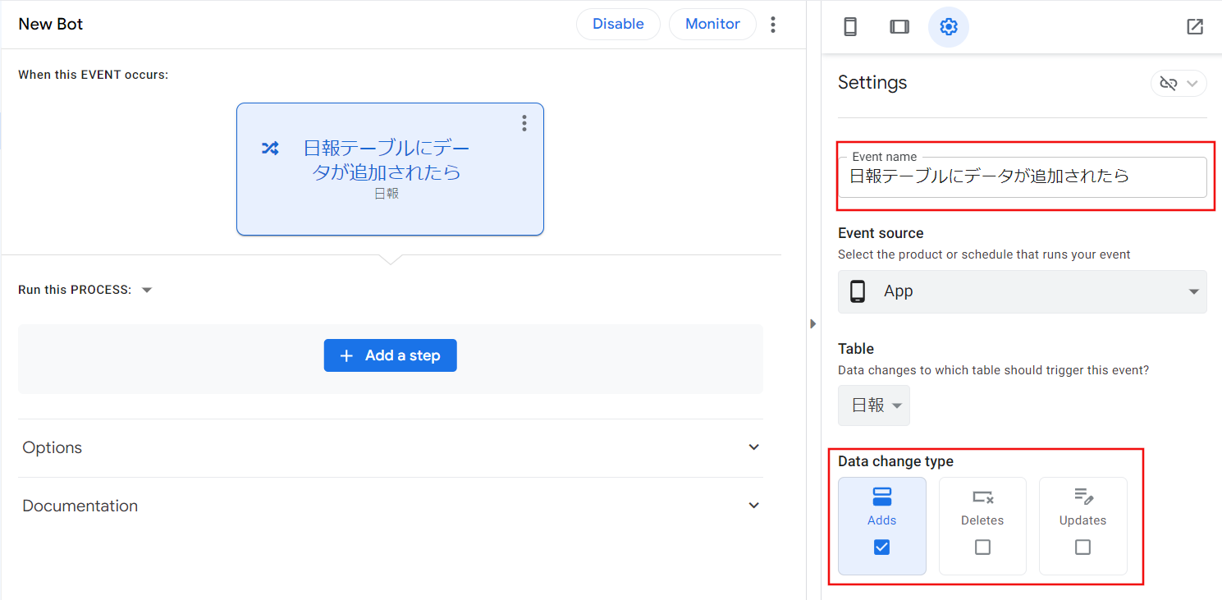
Task: Open the mobile app preview icon
Action: click(x=850, y=26)
